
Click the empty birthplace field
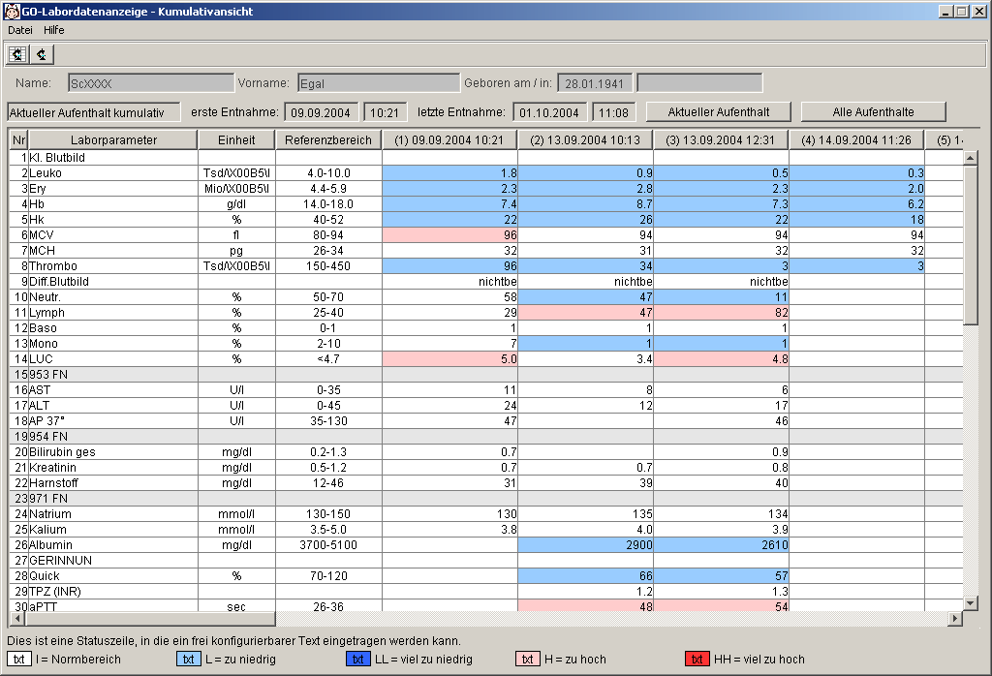[x=699, y=83]
